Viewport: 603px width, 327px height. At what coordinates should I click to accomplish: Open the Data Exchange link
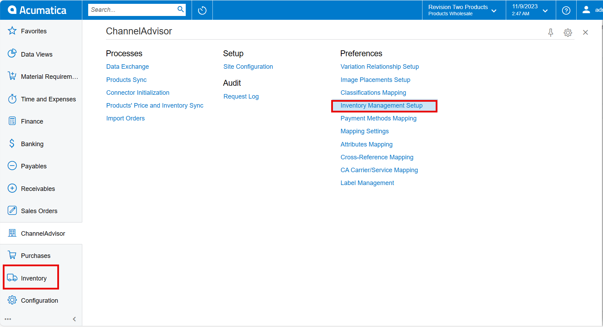tap(127, 67)
